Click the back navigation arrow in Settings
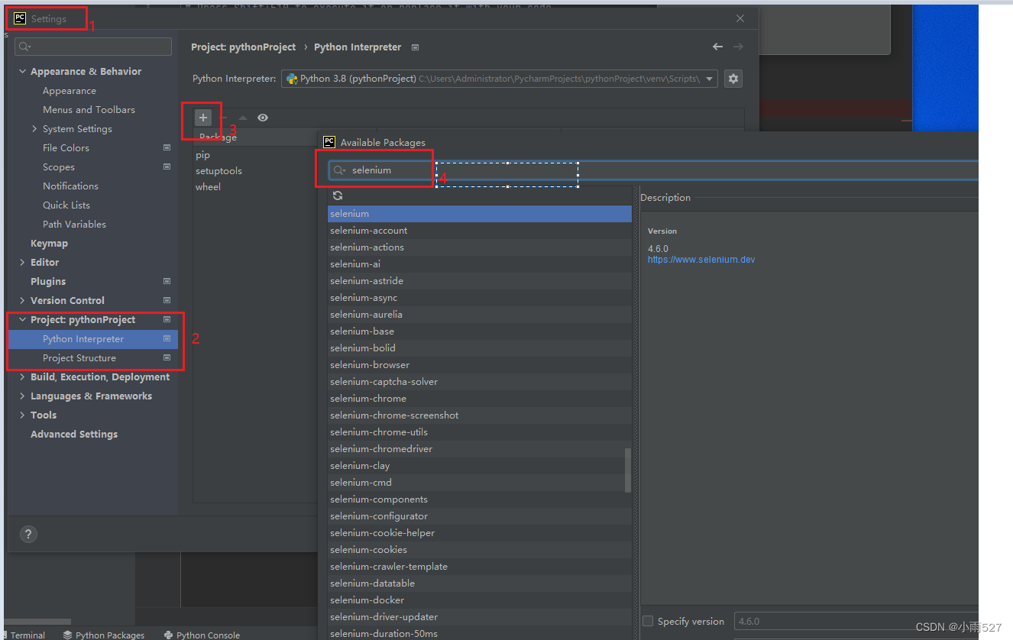This screenshot has height=640, width=1013. (717, 47)
